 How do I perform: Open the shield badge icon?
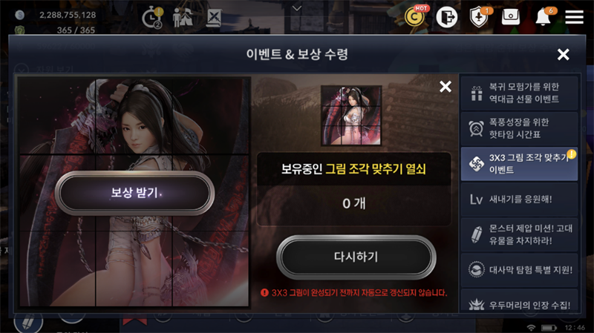point(479,17)
